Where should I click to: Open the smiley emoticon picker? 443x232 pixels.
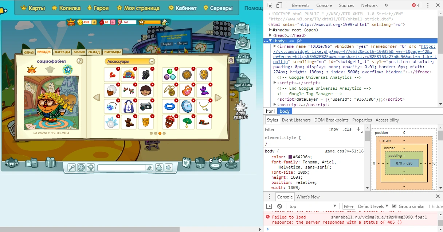pyautogui.click(x=81, y=167)
